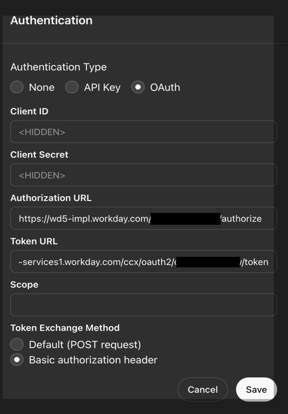Viewport: 288px width, 414px height.
Task: Select the OAuth authentication option
Action: (138, 87)
